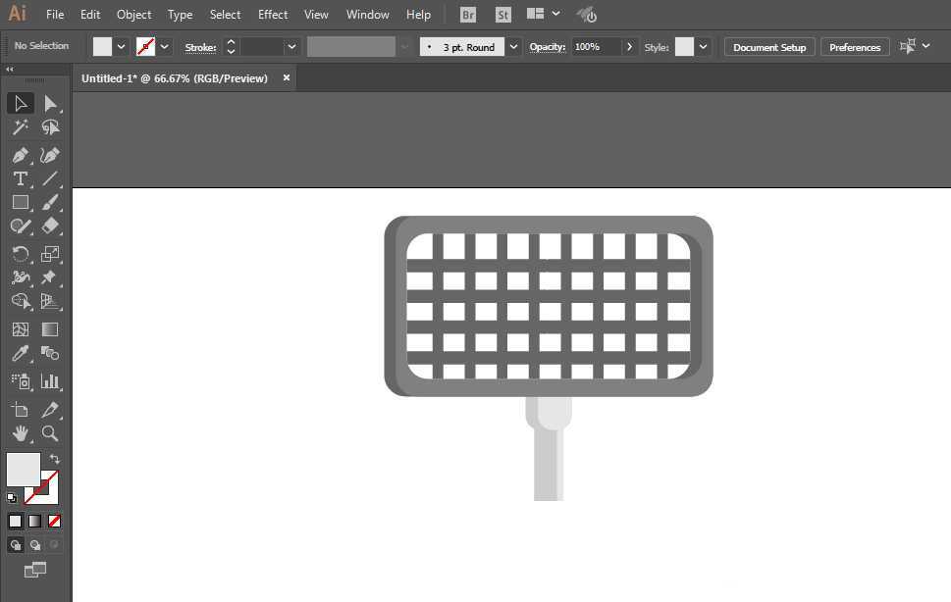Open the Object menu
Image resolution: width=951 pixels, height=602 pixels.
pos(133,15)
